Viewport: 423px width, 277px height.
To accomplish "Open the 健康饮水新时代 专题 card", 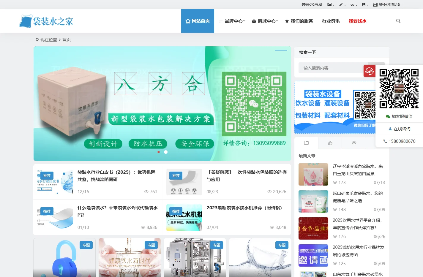I will tap(130, 257).
